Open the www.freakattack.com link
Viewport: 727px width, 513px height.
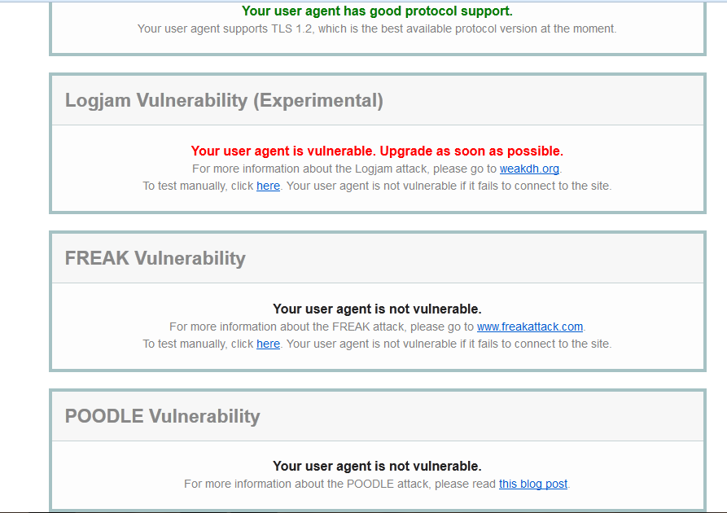tap(529, 327)
